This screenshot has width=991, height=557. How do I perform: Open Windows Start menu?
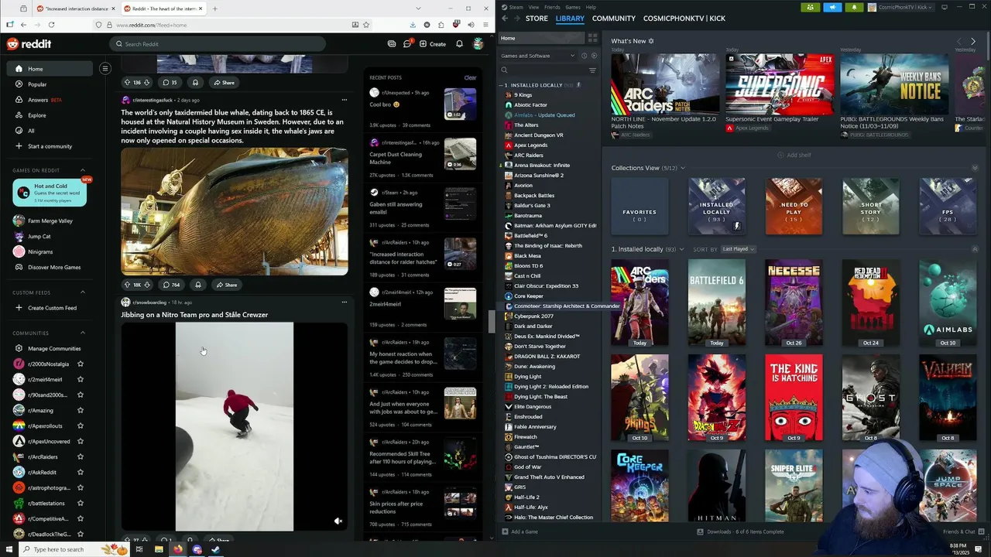click(9, 549)
